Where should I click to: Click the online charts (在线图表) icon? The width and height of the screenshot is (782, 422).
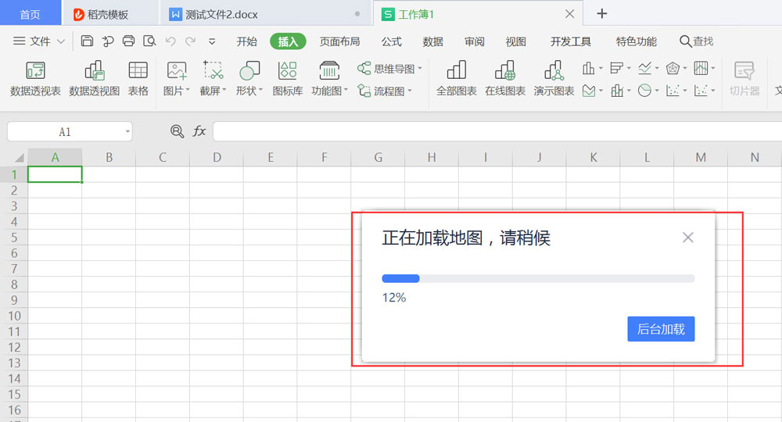tap(504, 79)
